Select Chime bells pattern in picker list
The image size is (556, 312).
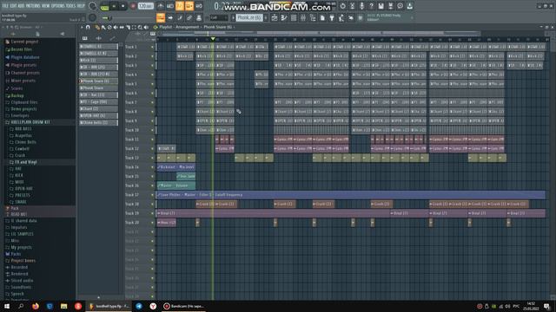[98, 122]
